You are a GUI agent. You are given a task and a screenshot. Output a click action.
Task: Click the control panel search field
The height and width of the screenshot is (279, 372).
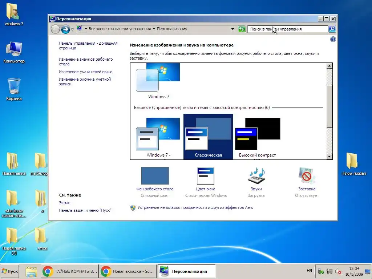pos(288,29)
